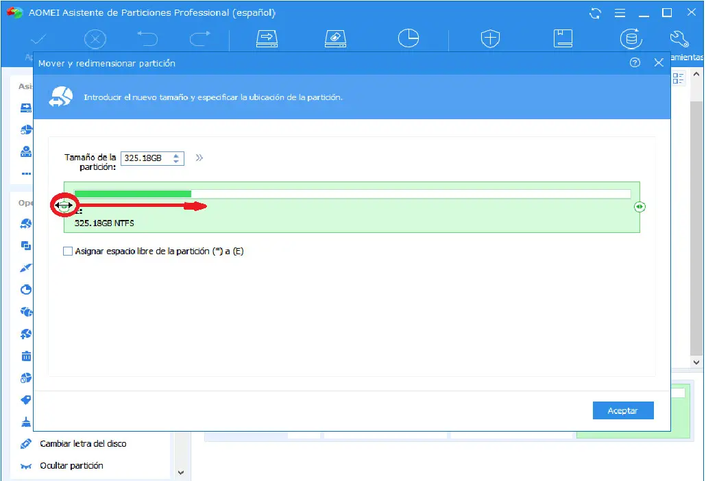Click the first wizard sidebar icon (disk arrow)
The width and height of the screenshot is (706, 481).
(x=26, y=108)
